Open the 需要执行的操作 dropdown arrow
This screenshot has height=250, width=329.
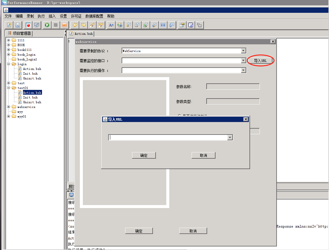coord(243,71)
